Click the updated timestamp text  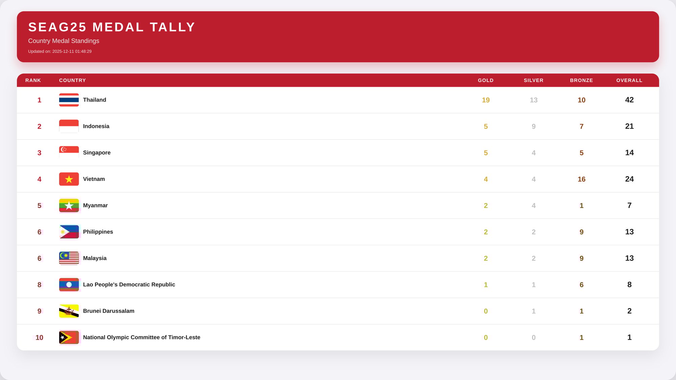(x=60, y=51)
